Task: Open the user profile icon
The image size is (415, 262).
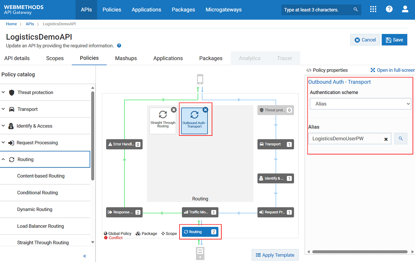Action: pos(405,9)
